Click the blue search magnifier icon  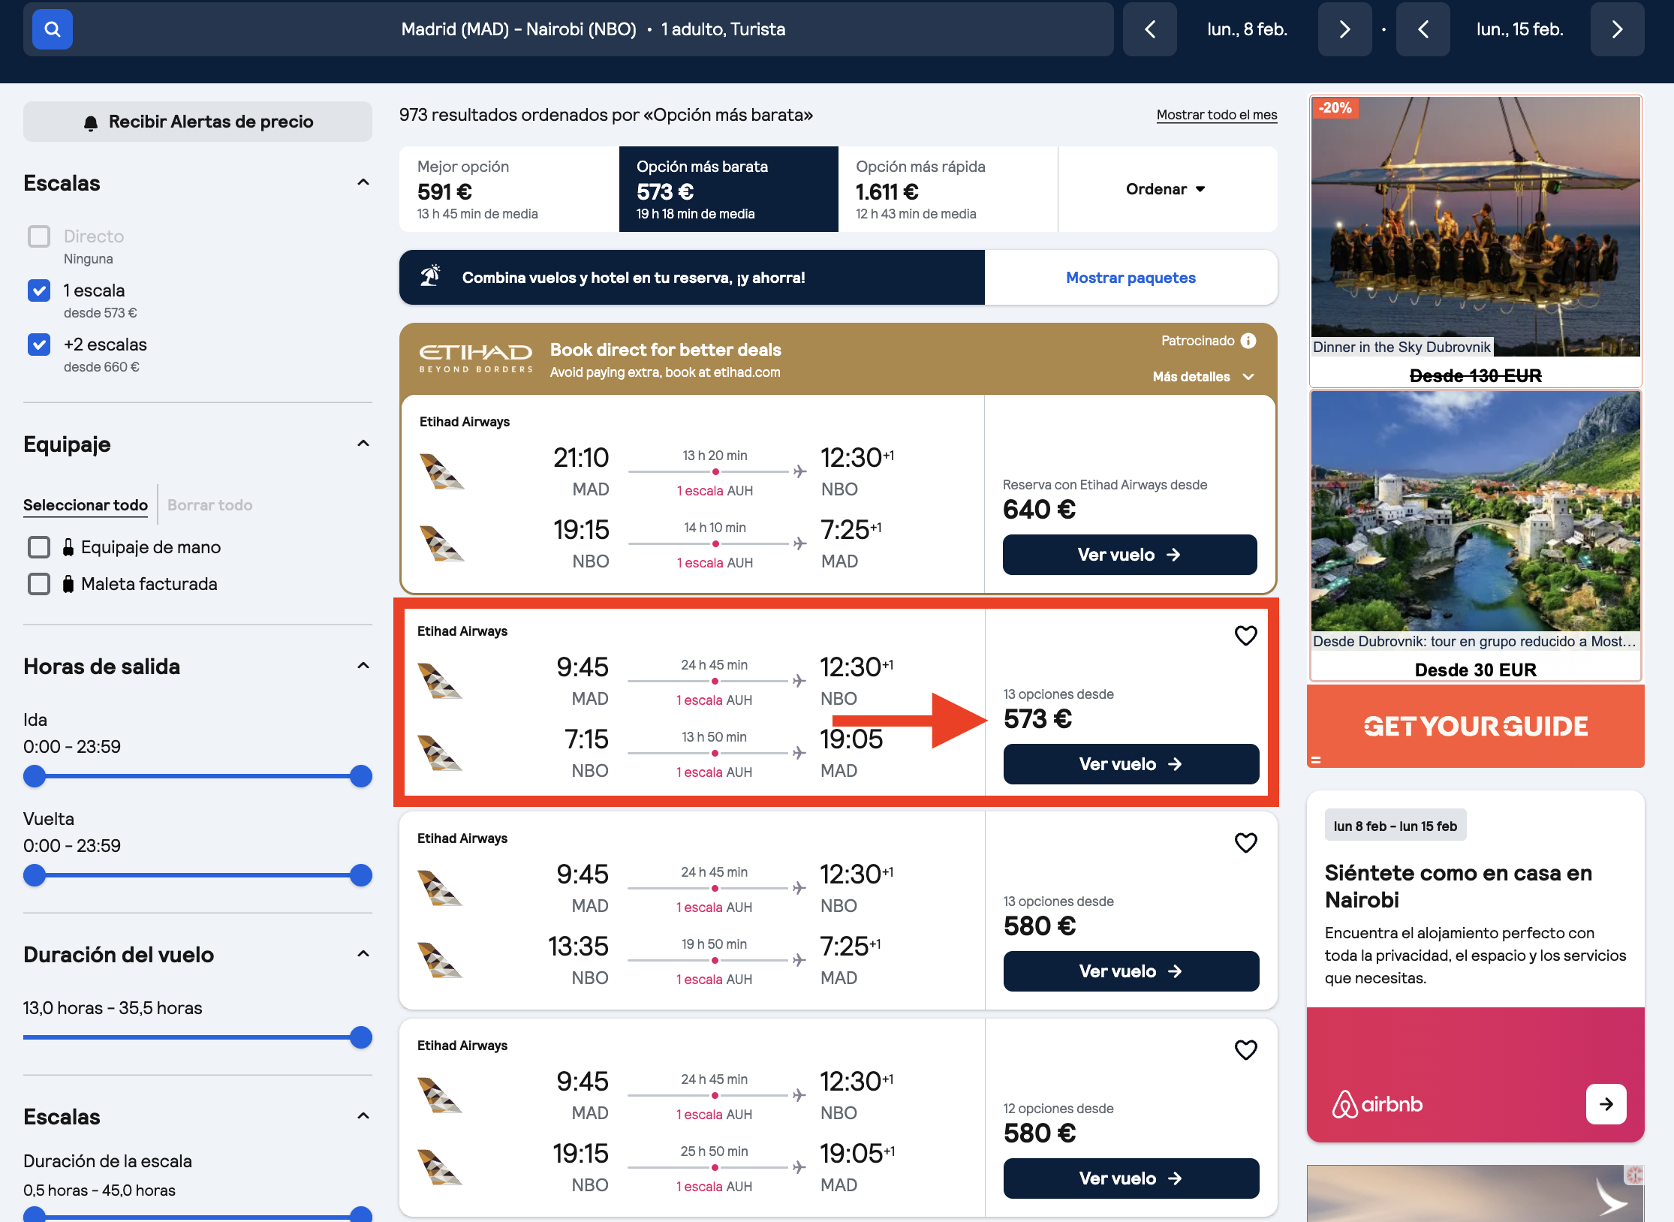click(x=52, y=29)
